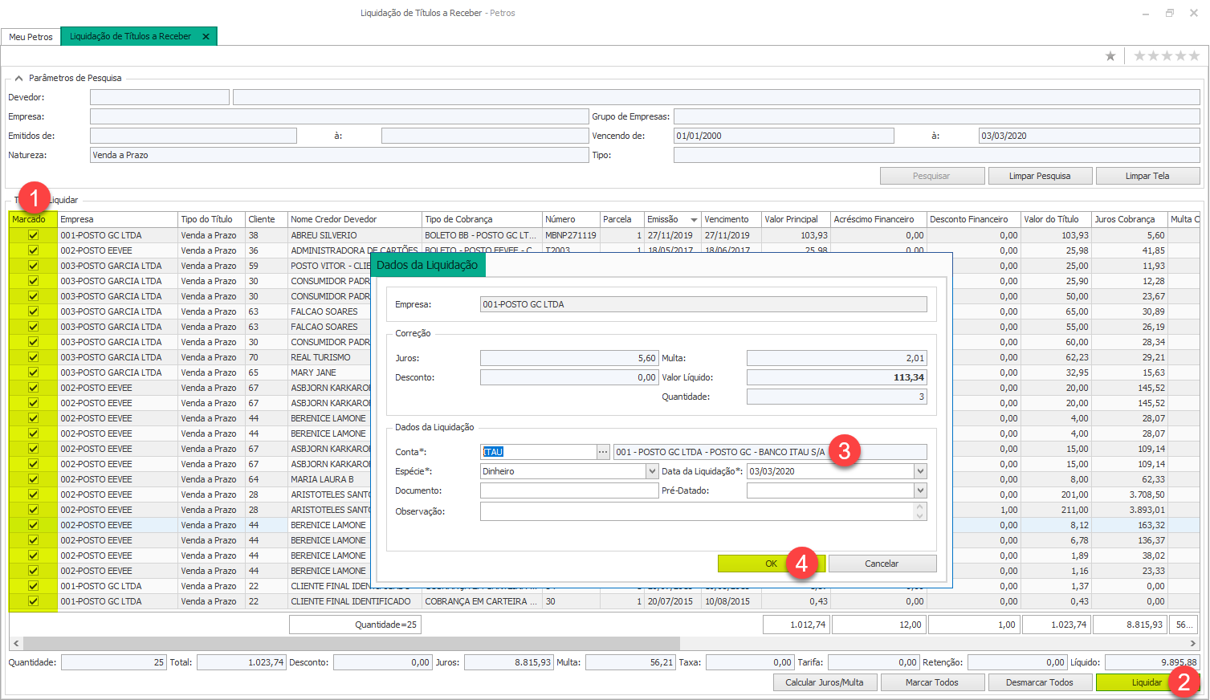Click the Liquidar button

coord(1147,682)
